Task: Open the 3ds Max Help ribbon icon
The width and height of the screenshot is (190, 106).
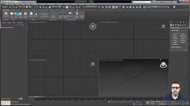Action: tap(82, 15)
